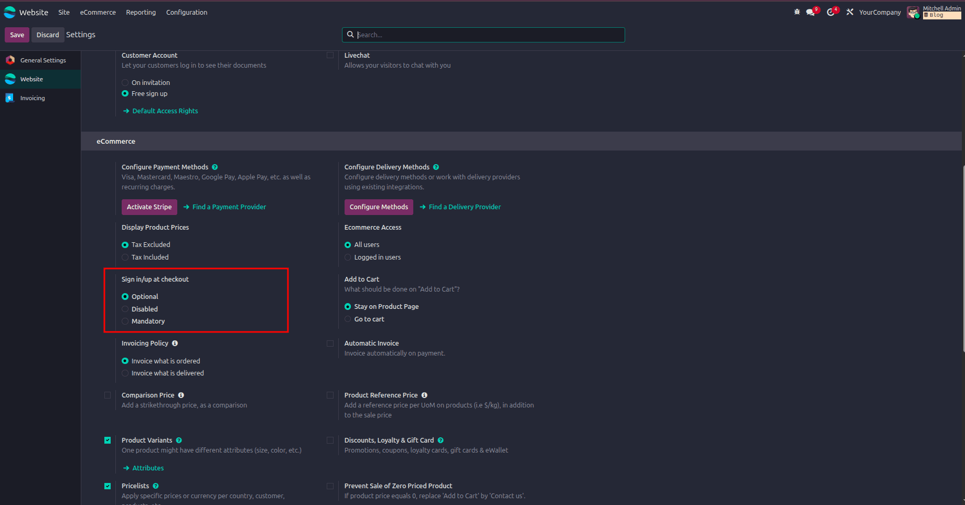Enable Discounts, Loyalty & Gift Card checkbox
Viewport: 965px width, 505px height.
[330, 440]
